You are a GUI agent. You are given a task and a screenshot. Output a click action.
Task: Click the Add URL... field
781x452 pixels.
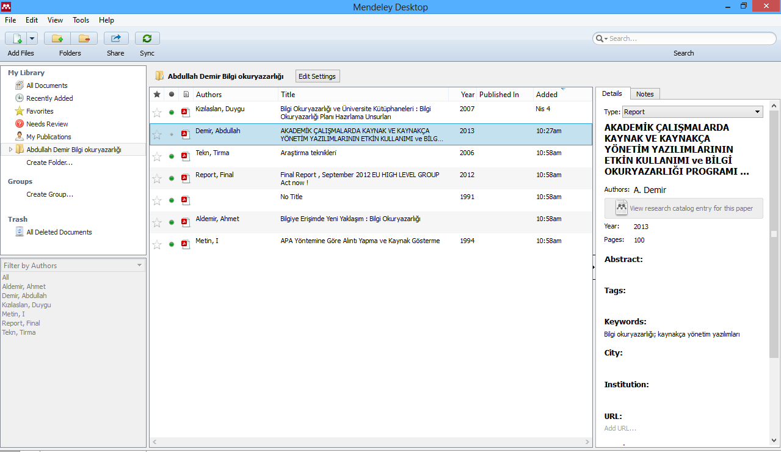click(620, 428)
